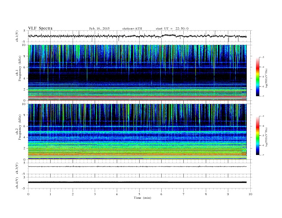
Task: Click the "6" kHz tick of ch.2 spectrogram
Action: [25, 126]
